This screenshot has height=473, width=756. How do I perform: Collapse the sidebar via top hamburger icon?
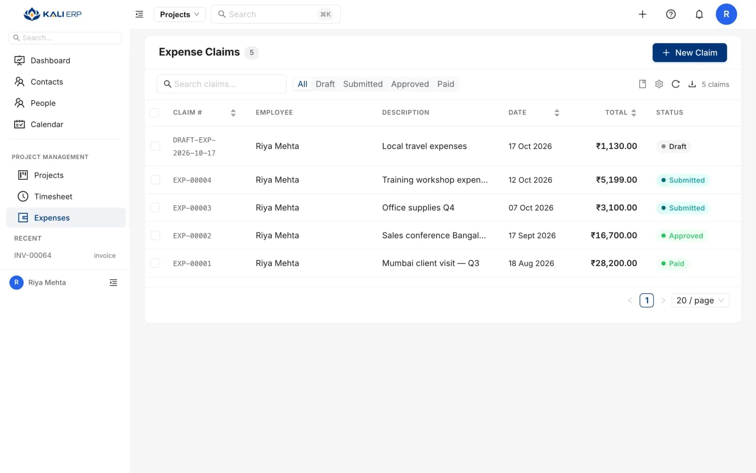coord(139,14)
